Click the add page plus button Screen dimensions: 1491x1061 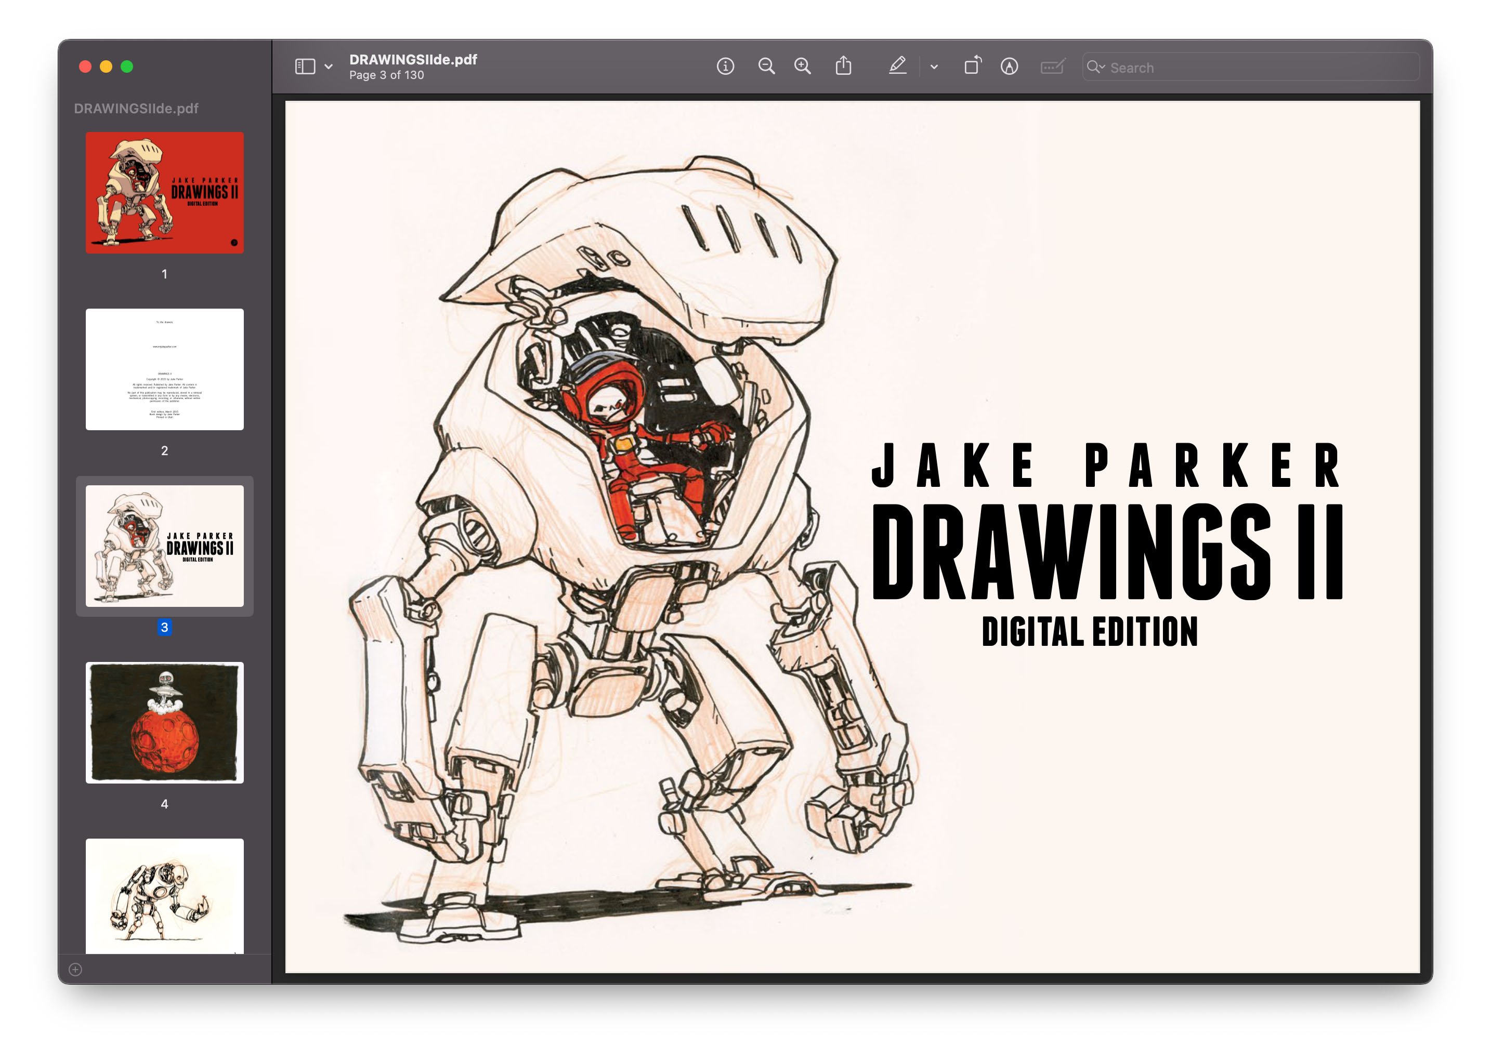[x=75, y=970]
